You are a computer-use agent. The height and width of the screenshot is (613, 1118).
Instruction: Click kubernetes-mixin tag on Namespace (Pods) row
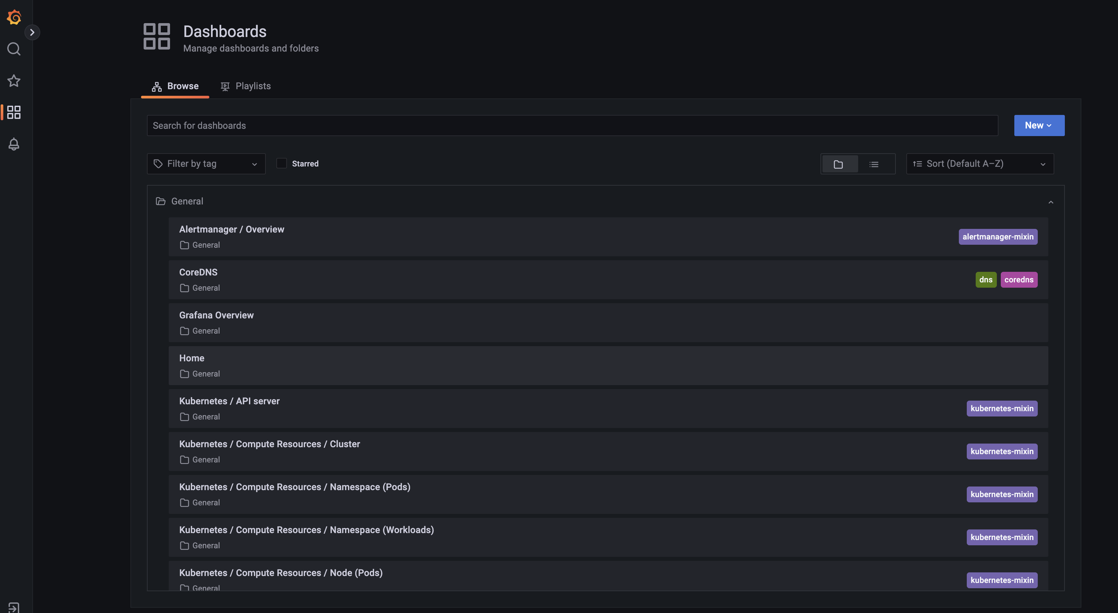point(1002,494)
